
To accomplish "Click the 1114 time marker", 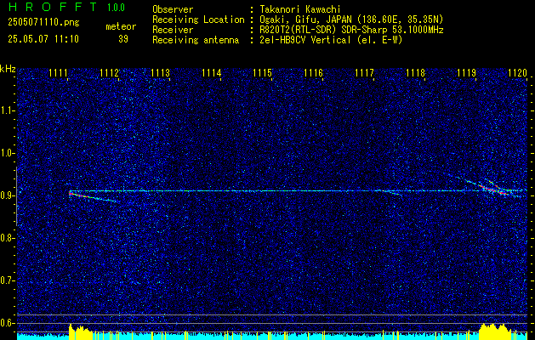I will click(x=211, y=73).
